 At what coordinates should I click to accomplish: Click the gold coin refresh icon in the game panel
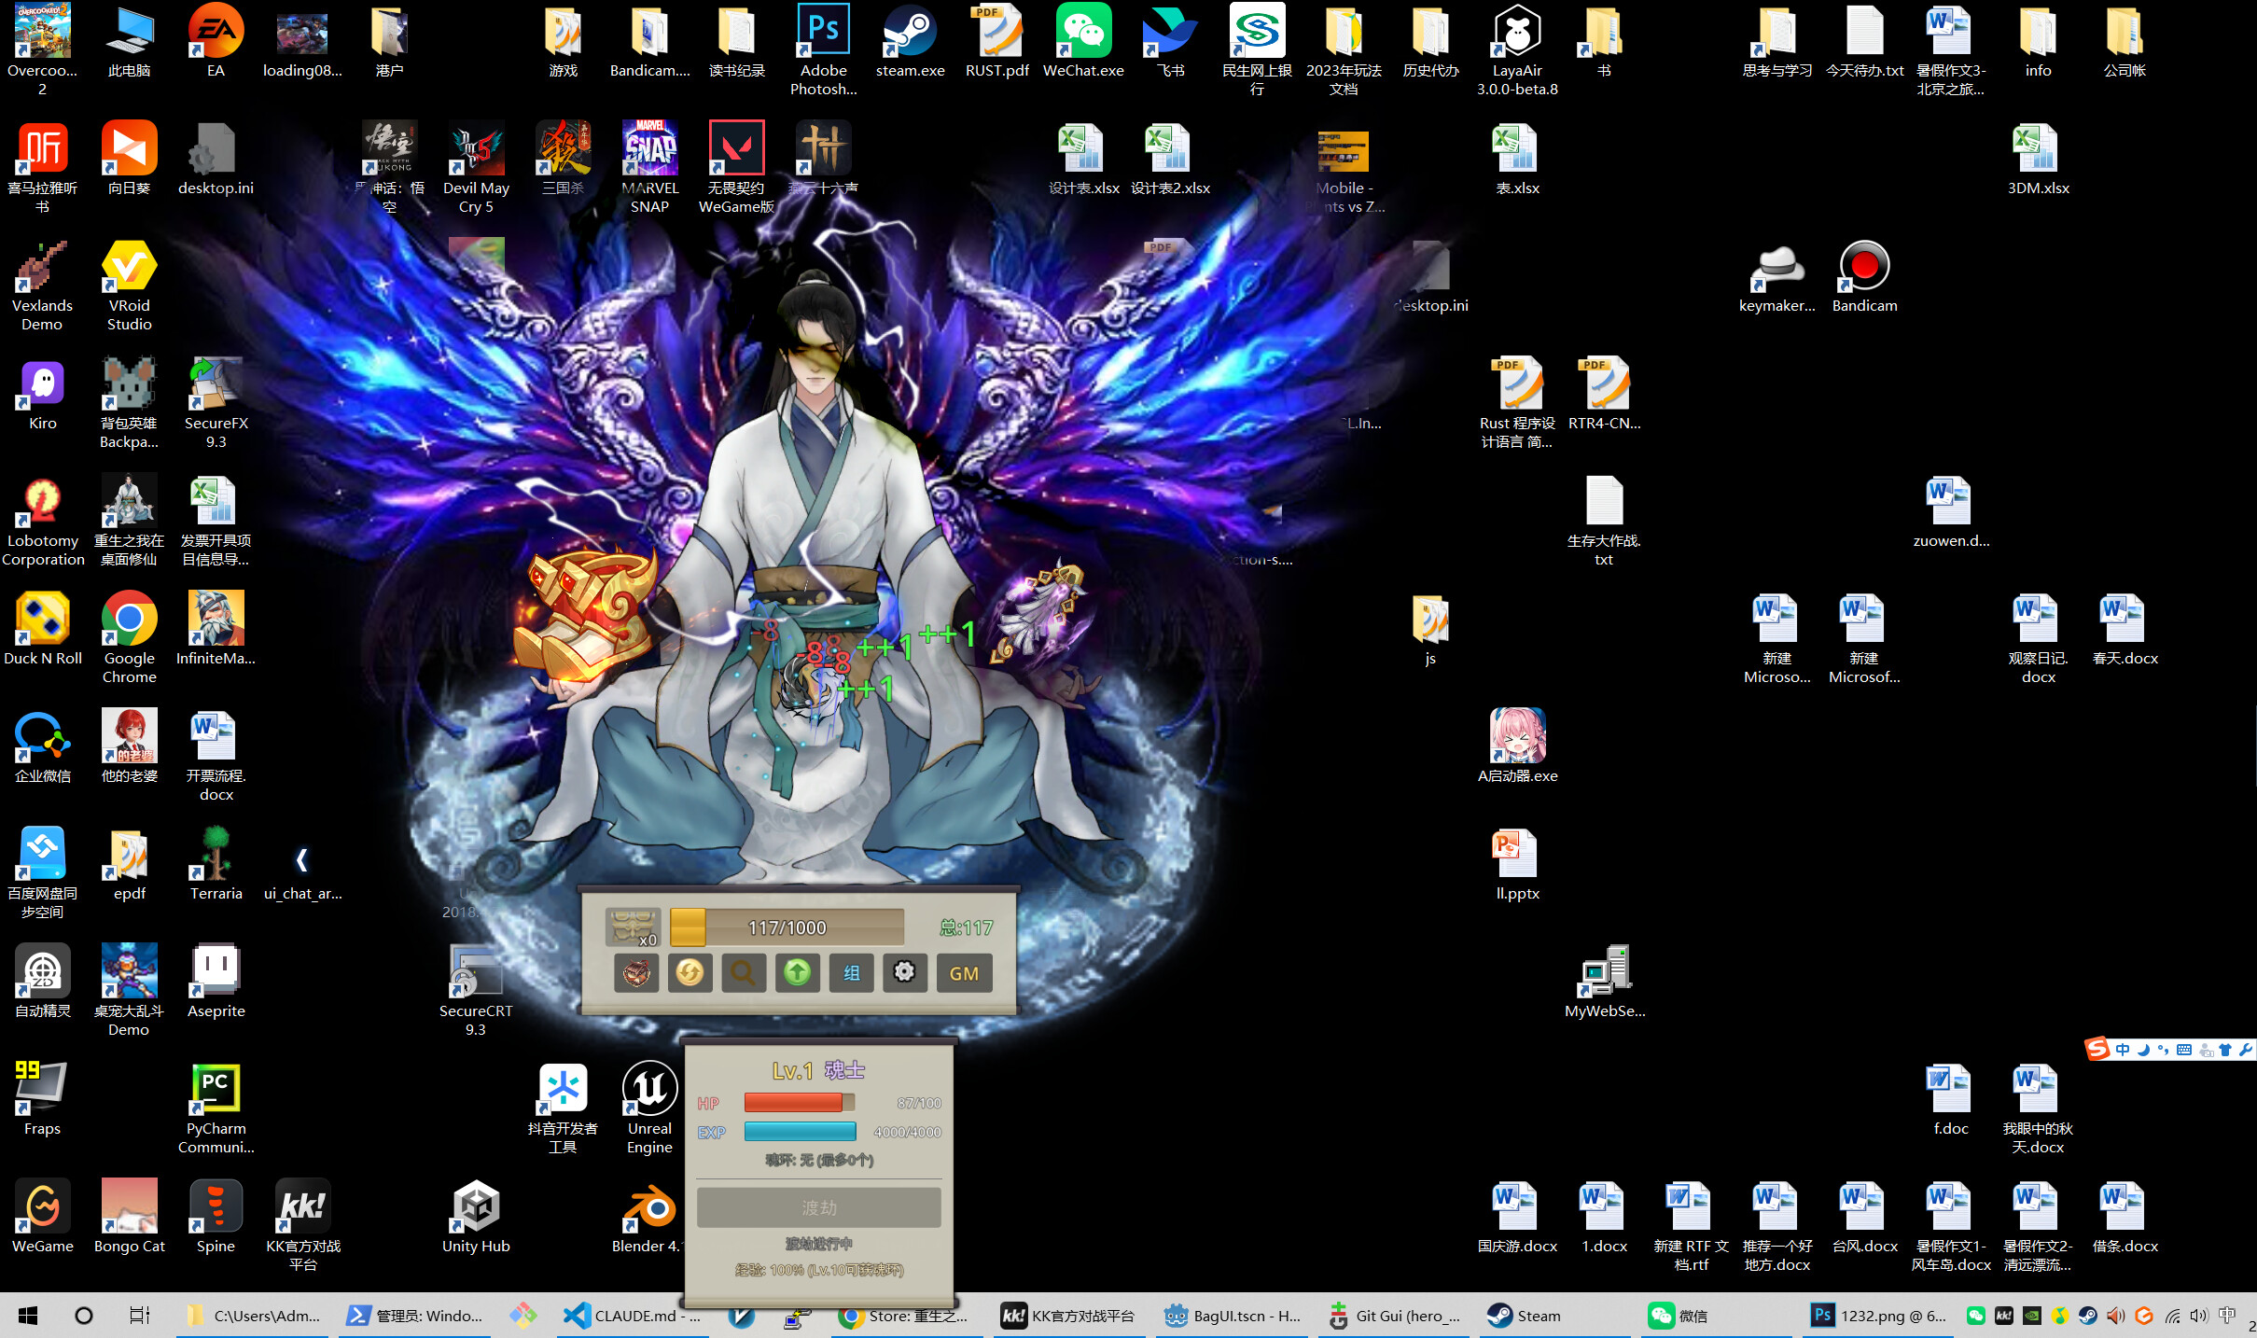(x=690, y=973)
